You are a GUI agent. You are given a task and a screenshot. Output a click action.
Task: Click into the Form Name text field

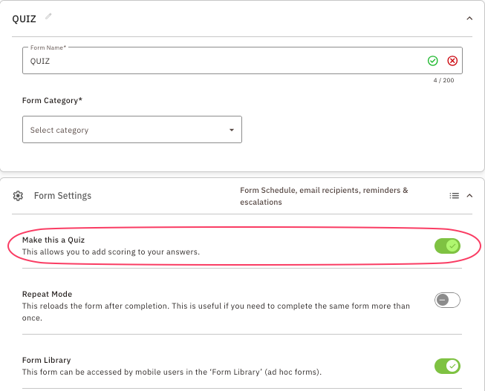tap(223, 62)
